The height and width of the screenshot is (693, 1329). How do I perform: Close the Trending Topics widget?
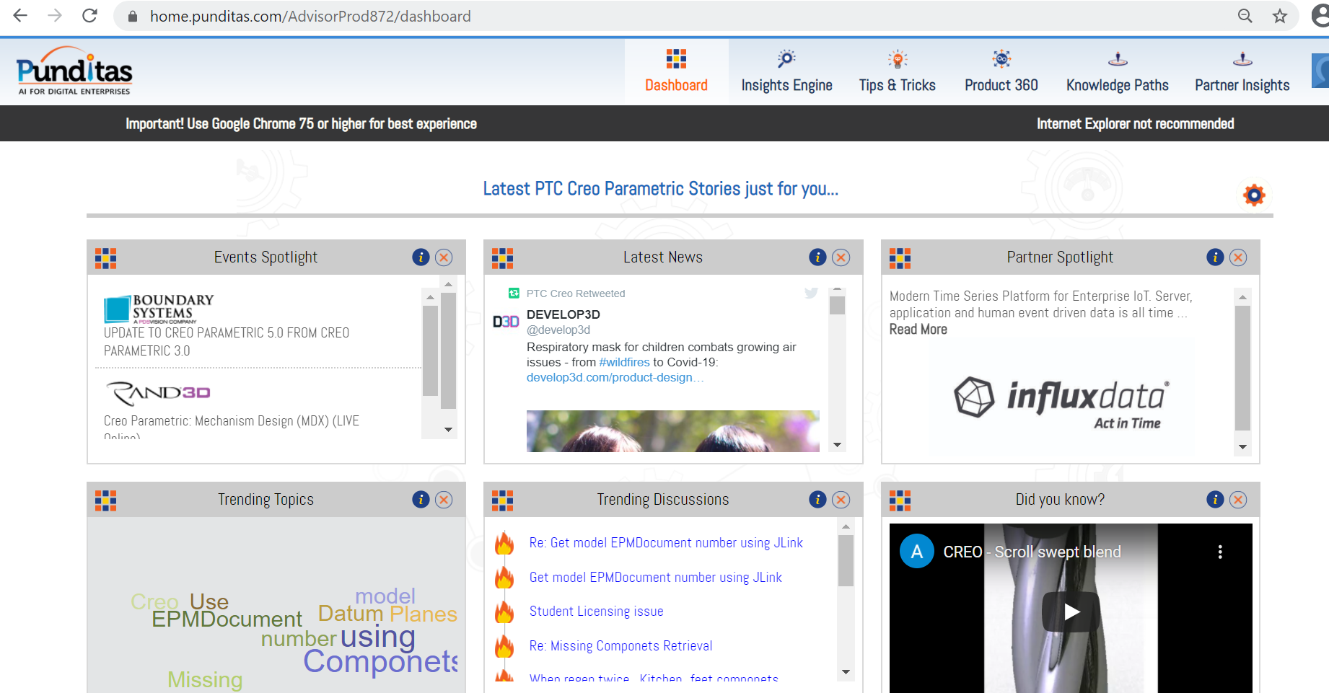(x=444, y=500)
